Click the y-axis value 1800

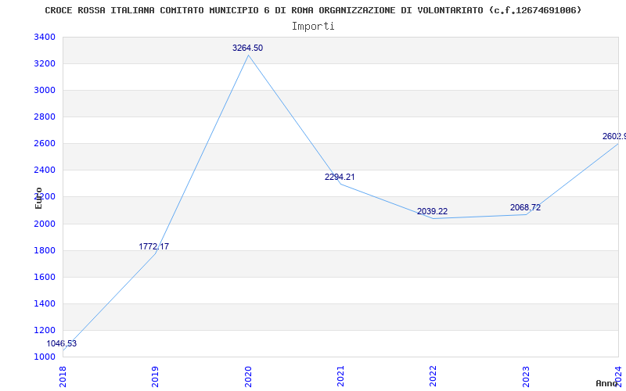click(x=45, y=250)
